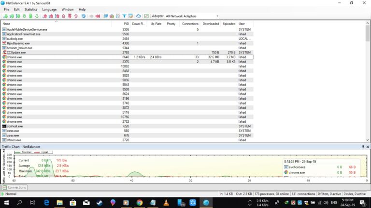Select the BijoyBayanno.exe process
This screenshot has width=371, height=208.
click(x=128, y=43)
